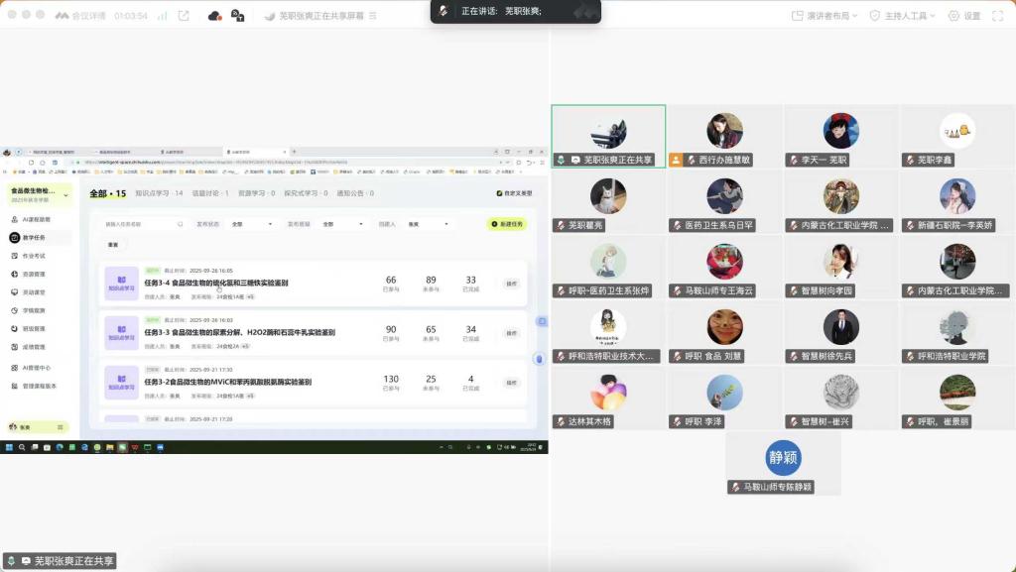
Task: Click the 新建任务 button
Action: pyautogui.click(x=507, y=224)
